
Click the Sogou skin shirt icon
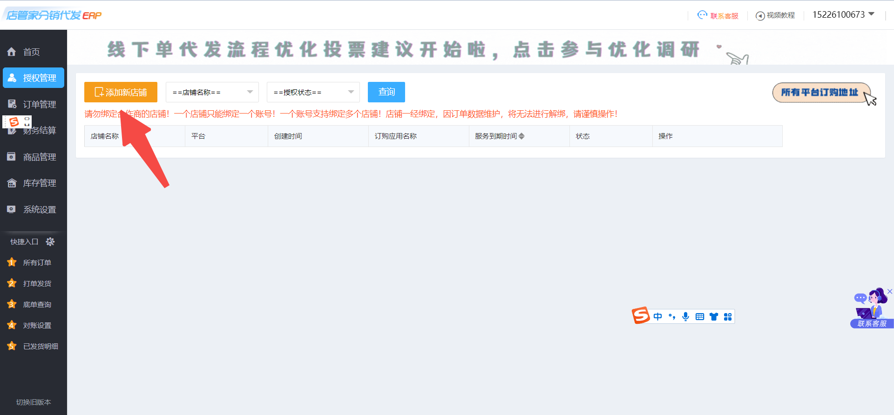[x=714, y=317]
